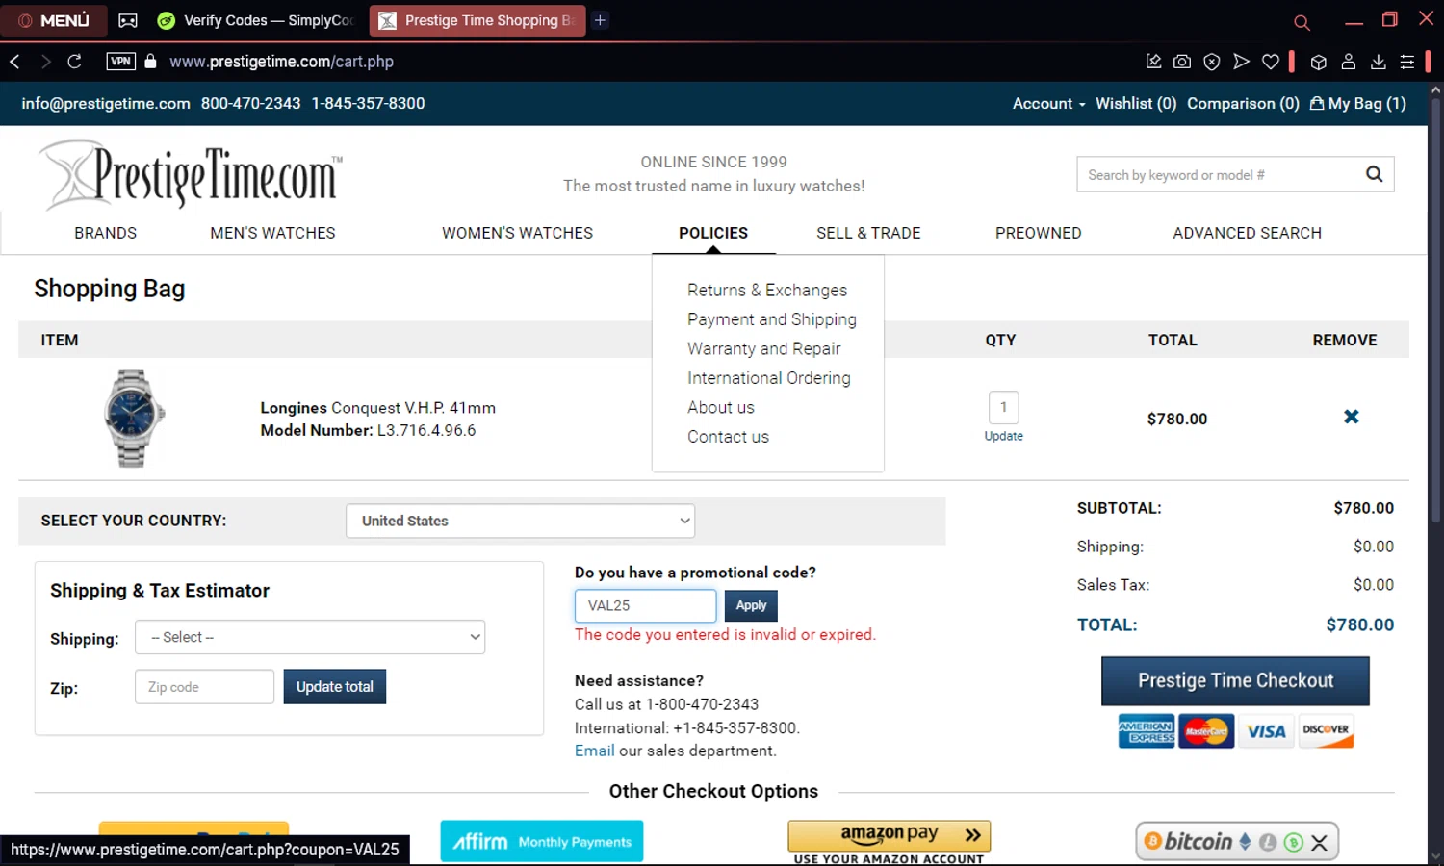The width and height of the screenshot is (1444, 866).
Task: Click the Discover card icon
Action: pos(1326,731)
